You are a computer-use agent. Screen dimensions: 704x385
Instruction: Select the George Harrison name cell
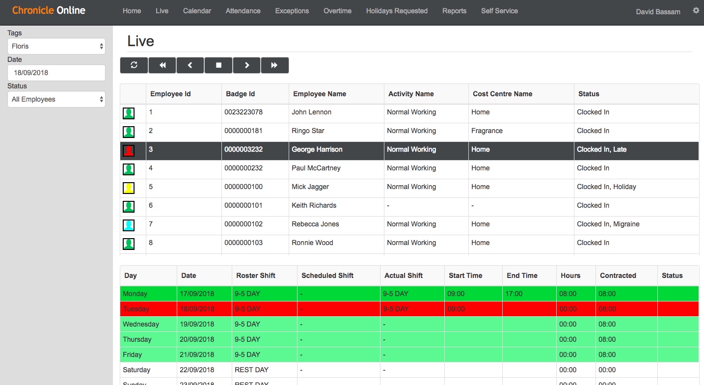[x=336, y=150]
